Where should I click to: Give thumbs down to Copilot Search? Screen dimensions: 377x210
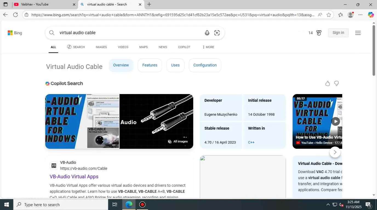point(336,83)
